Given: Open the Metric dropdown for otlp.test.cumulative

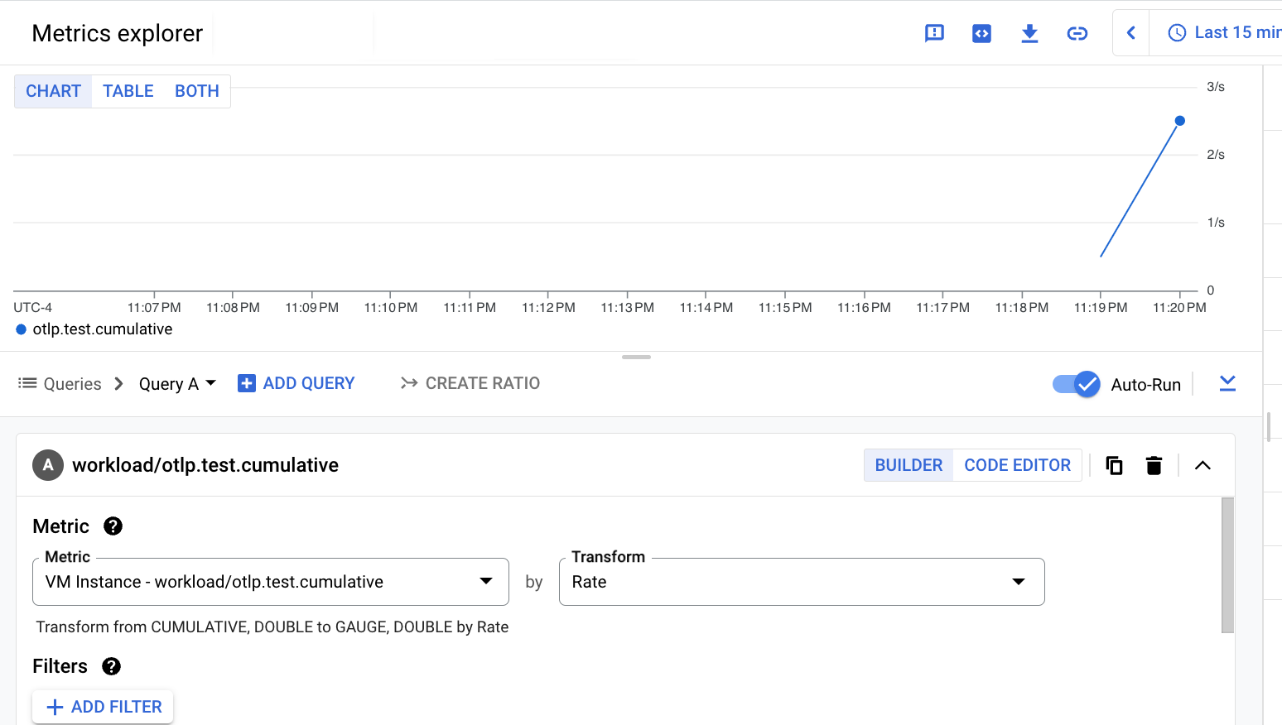Looking at the screenshot, I should pos(271,581).
